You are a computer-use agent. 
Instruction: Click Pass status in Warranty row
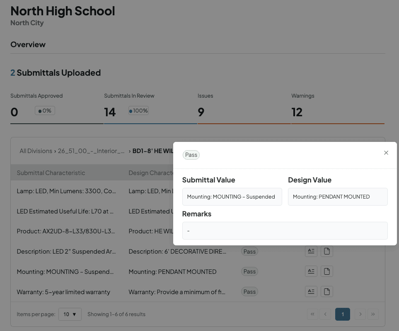point(249,292)
